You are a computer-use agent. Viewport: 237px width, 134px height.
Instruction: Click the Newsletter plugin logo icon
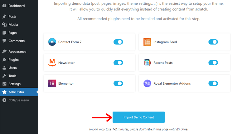click(52, 63)
